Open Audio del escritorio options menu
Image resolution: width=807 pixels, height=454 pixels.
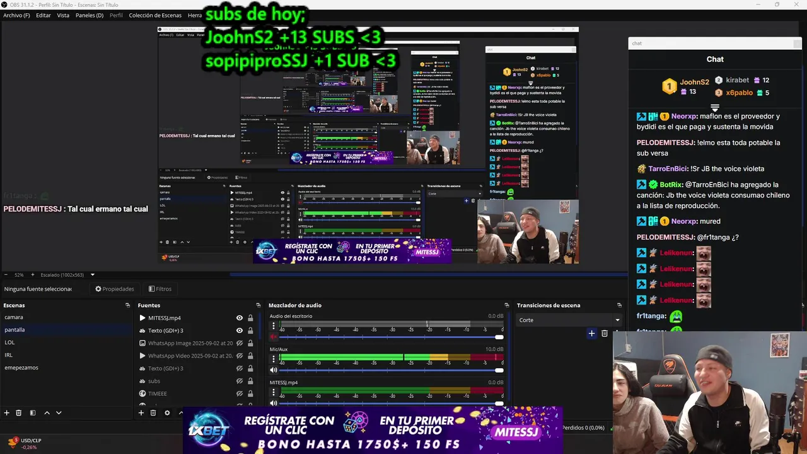tap(274, 326)
